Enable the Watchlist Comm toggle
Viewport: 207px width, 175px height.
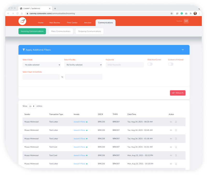[x=150, y=64]
